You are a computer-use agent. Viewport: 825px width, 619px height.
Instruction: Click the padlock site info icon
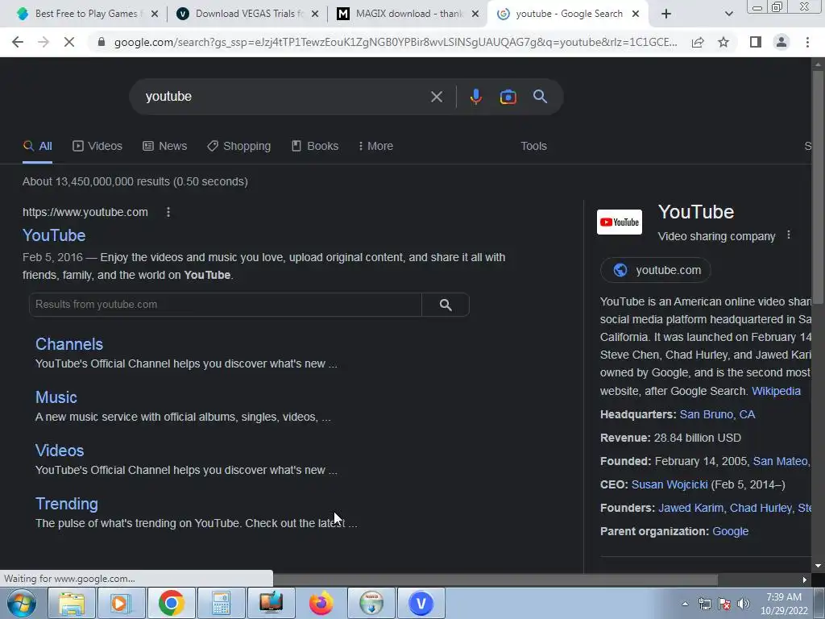pos(102,42)
